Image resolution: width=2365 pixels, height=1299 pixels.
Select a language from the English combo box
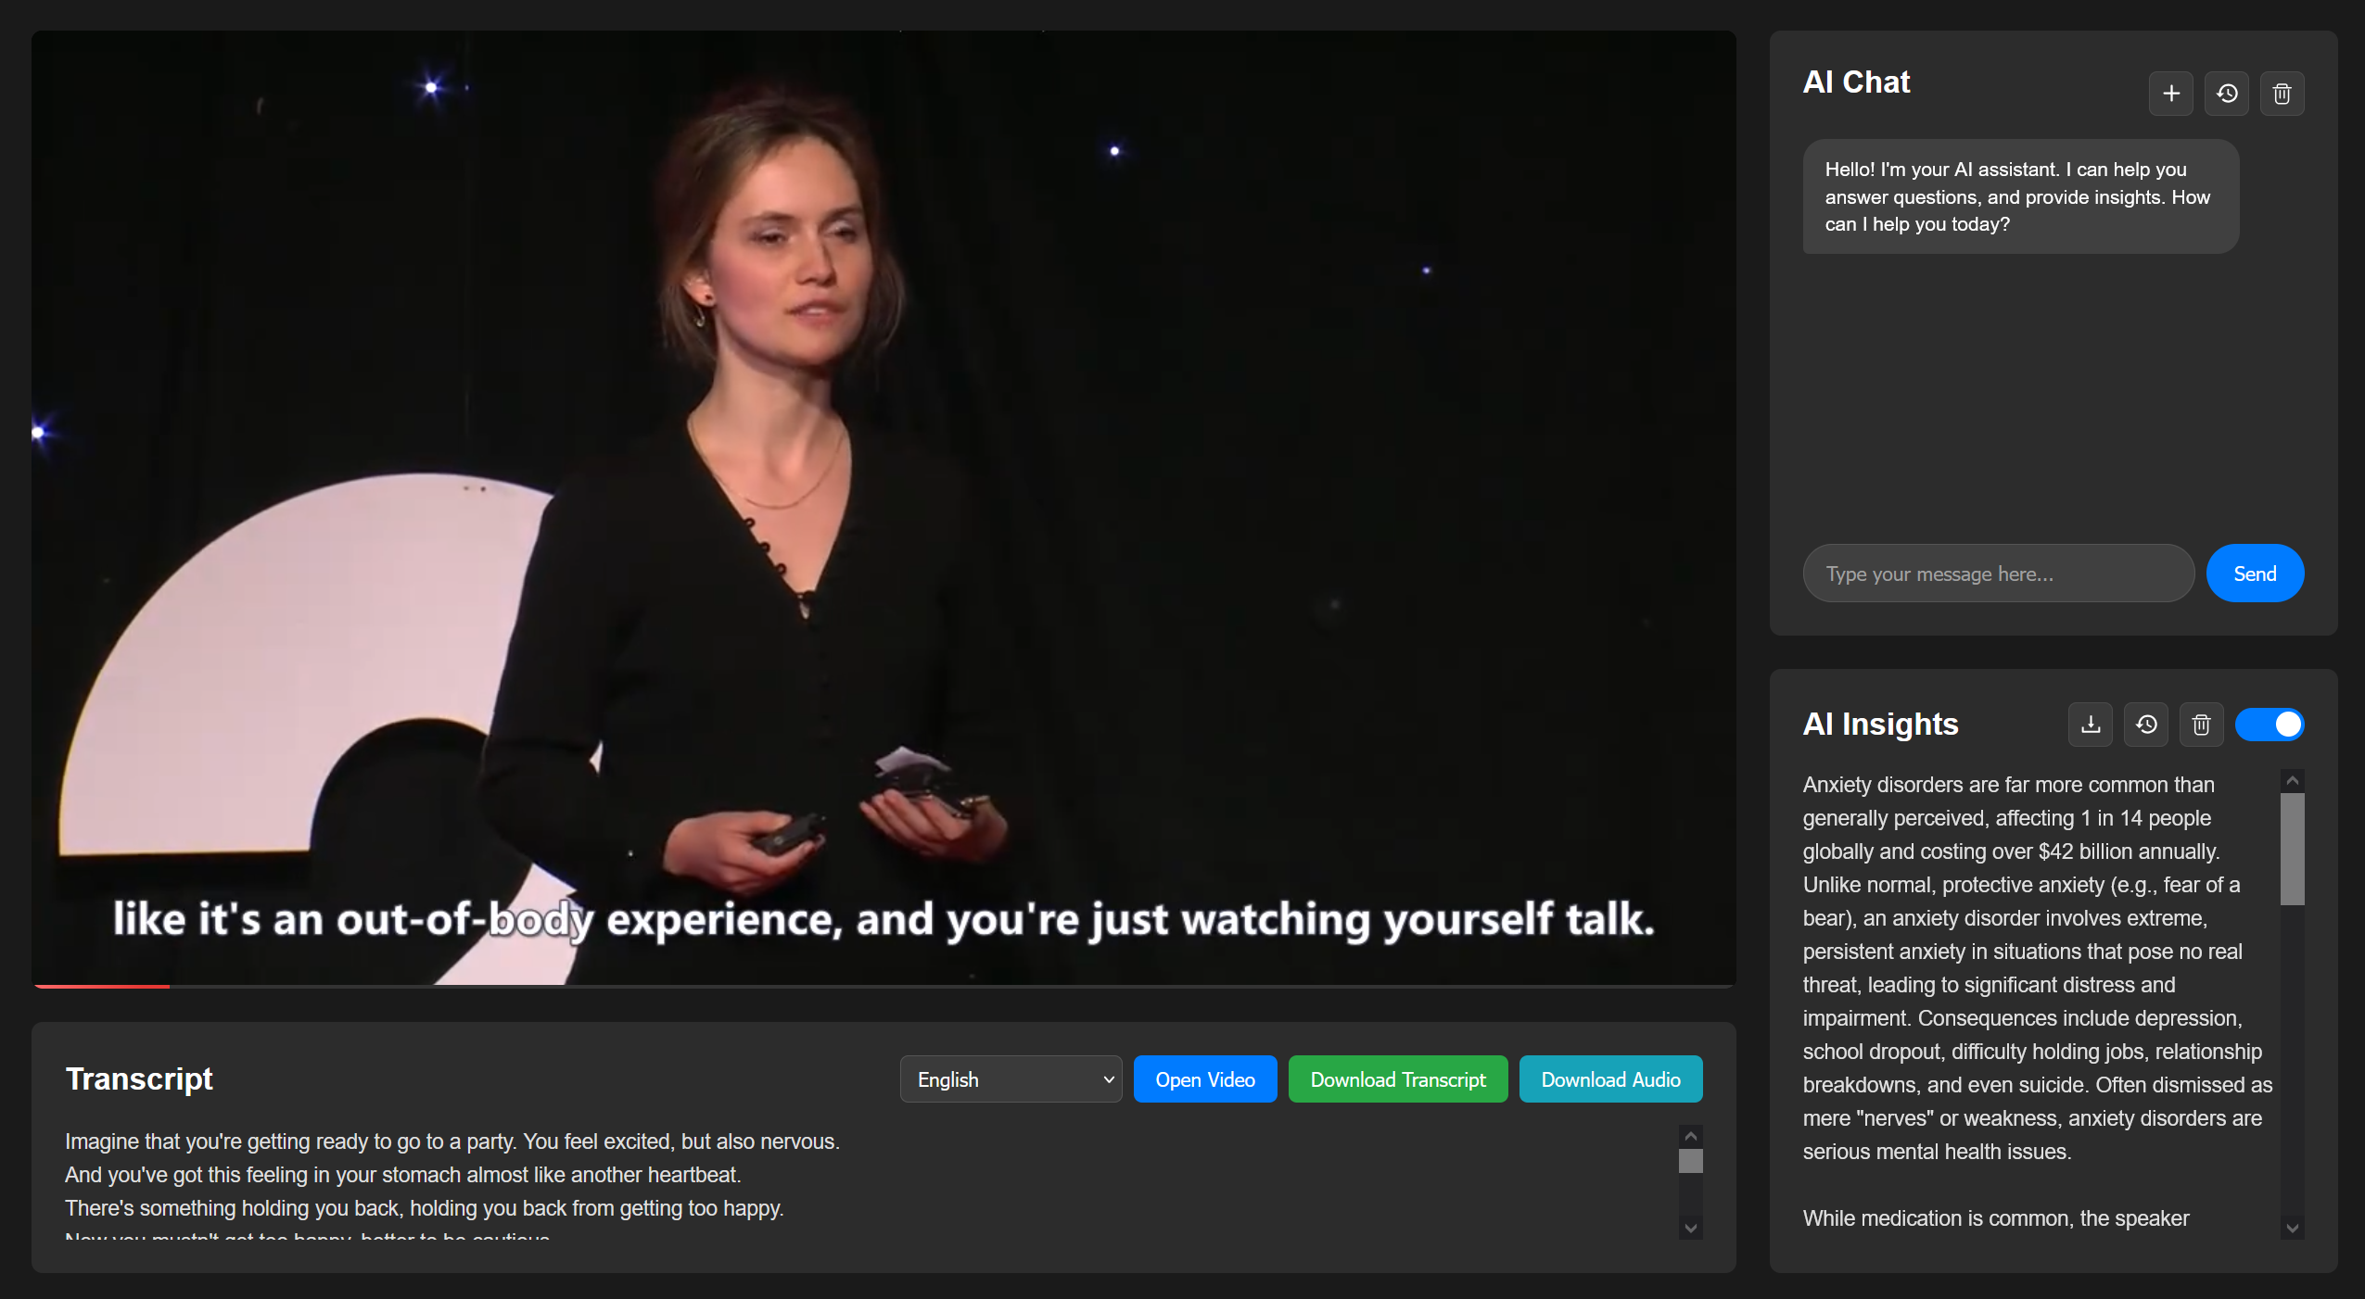pyautogui.click(x=1010, y=1078)
